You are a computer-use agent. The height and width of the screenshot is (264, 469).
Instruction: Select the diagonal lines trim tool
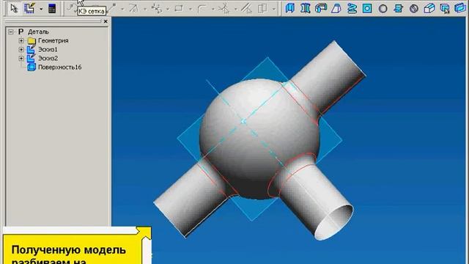click(247, 8)
